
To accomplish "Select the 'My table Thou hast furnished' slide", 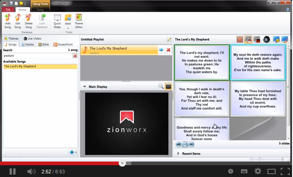I will tap(258, 99).
